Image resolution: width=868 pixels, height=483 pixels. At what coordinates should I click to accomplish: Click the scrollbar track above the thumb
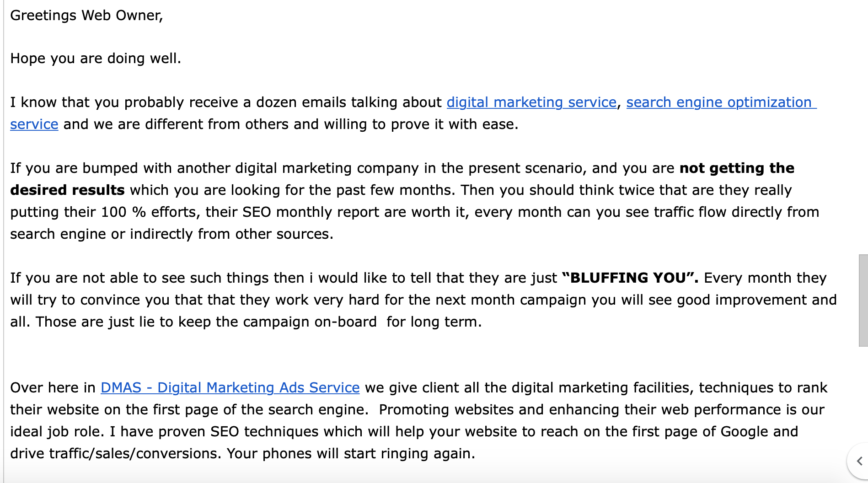click(863, 127)
